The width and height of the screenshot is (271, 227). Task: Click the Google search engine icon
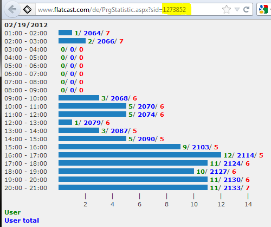pyautogui.click(x=263, y=9)
